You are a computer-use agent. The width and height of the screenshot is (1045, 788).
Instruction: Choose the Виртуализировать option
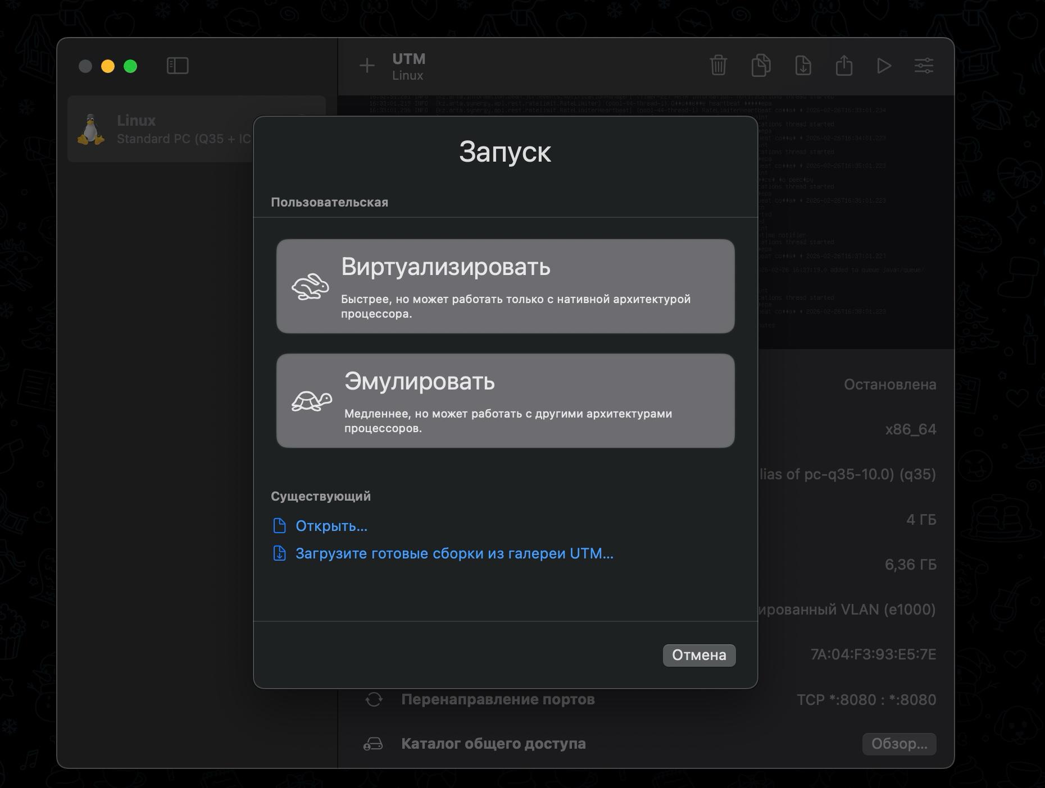click(505, 286)
